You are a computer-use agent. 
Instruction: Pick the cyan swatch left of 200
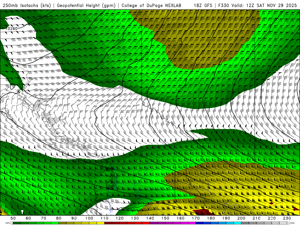pos(237,223)
